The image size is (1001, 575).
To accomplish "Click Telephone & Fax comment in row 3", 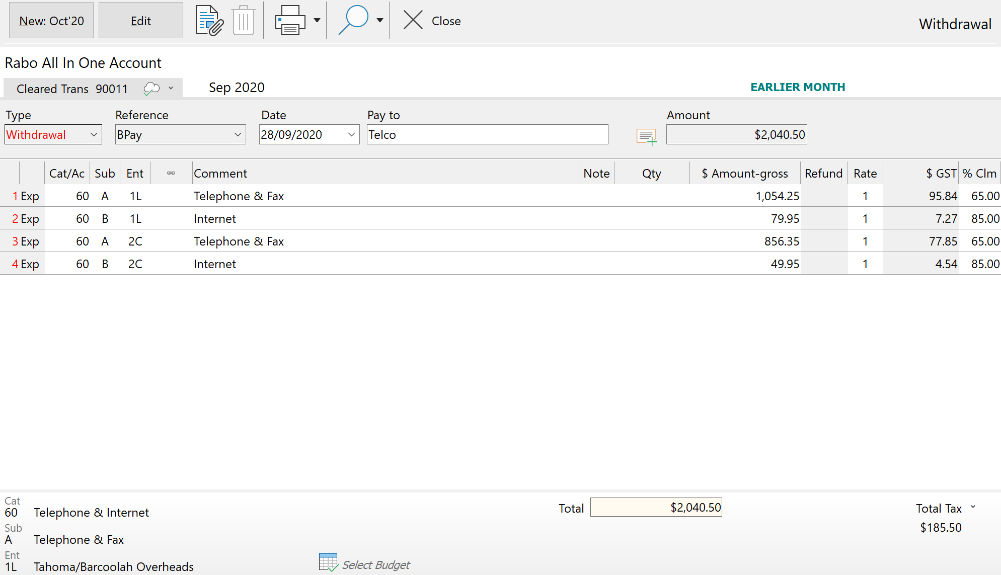I will coord(239,241).
